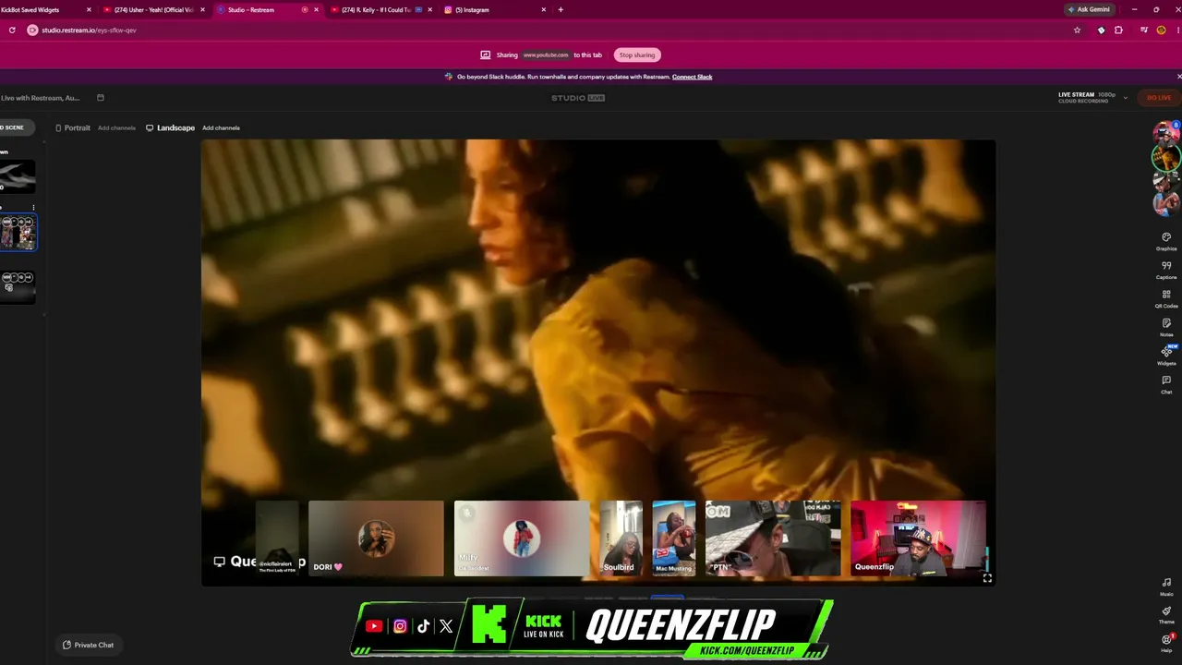The image size is (1182, 665).
Task: Select the DORI guest tile
Action: click(376, 538)
